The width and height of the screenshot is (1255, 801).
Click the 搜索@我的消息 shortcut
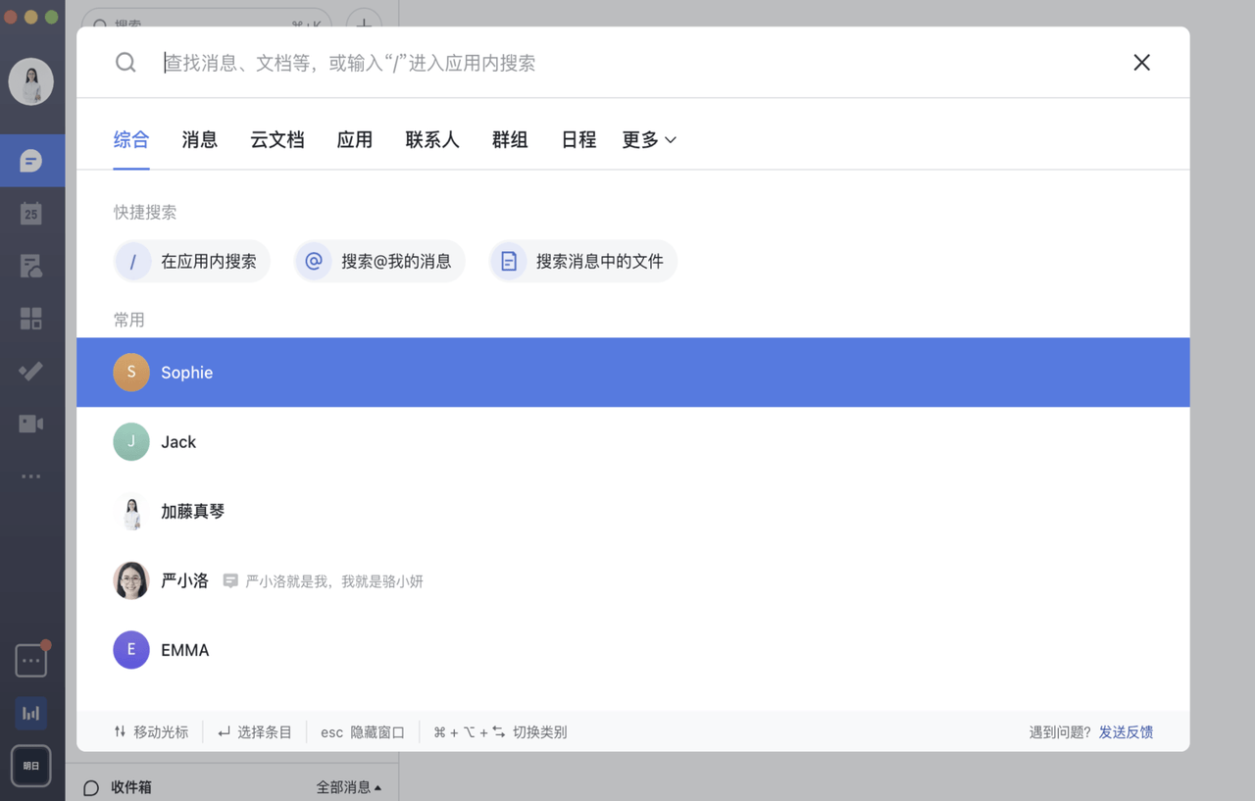click(x=380, y=262)
